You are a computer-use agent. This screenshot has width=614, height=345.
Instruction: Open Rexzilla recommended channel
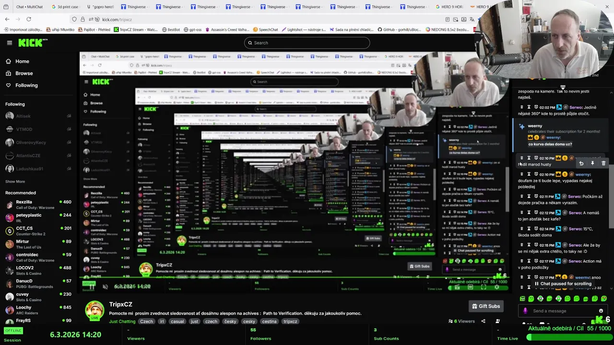(38, 205)
